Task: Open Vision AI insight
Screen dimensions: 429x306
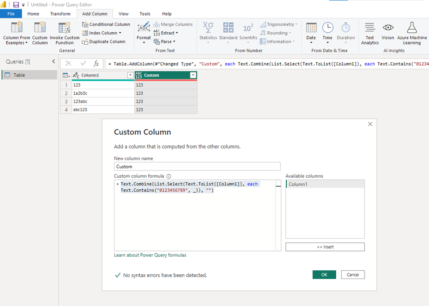Action: pyautogui.click(x=388, y=31)
